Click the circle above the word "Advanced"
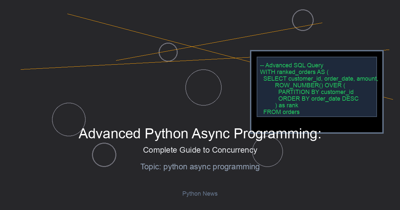The height and width of the screenshot is (210, 400). pyautogui.click(x=69, y=119)
